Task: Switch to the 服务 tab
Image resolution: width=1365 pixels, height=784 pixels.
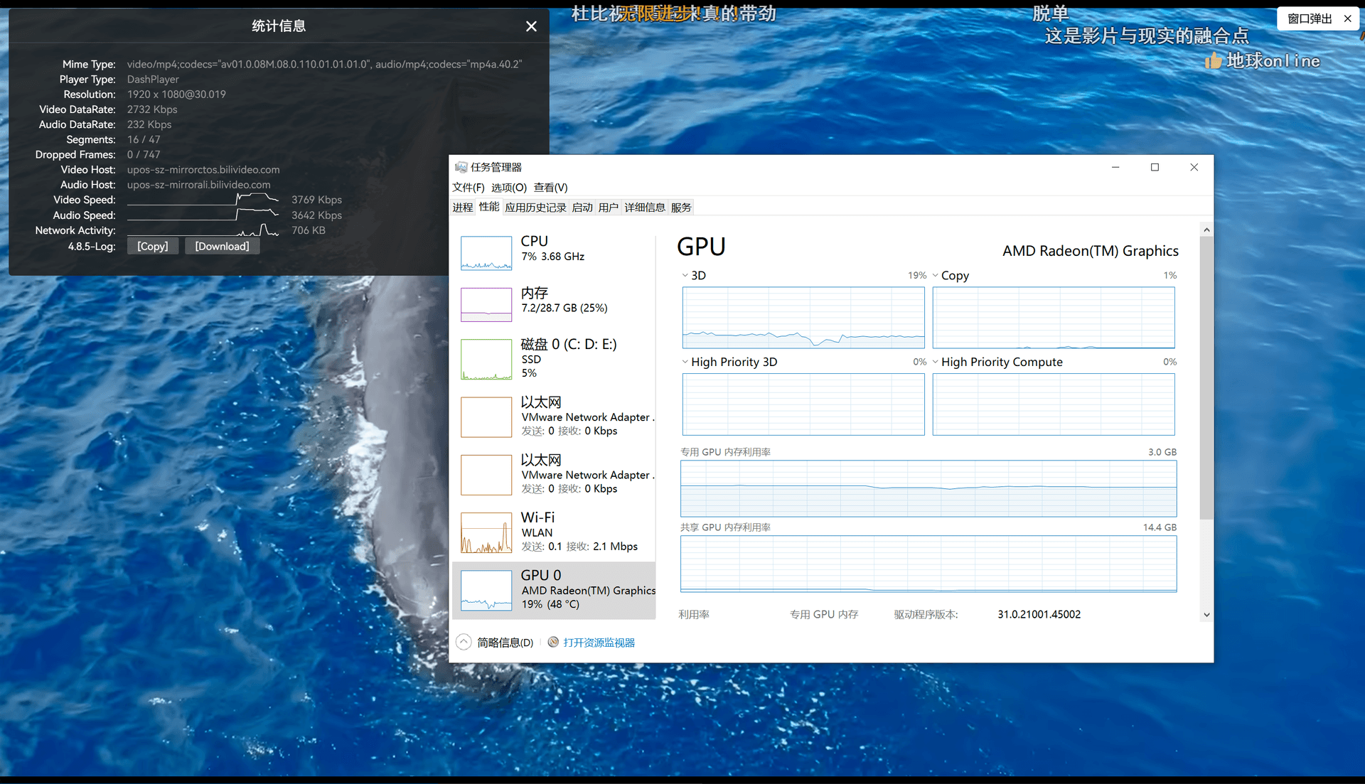Action: pyautogui.click(x=681, y=208)
